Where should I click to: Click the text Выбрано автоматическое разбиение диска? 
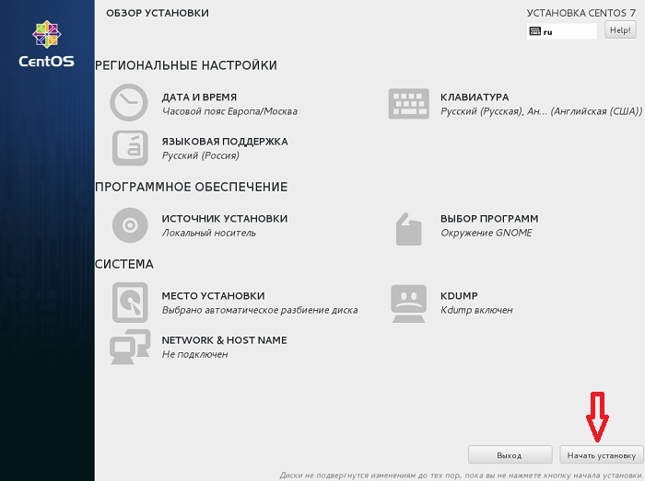260,310
